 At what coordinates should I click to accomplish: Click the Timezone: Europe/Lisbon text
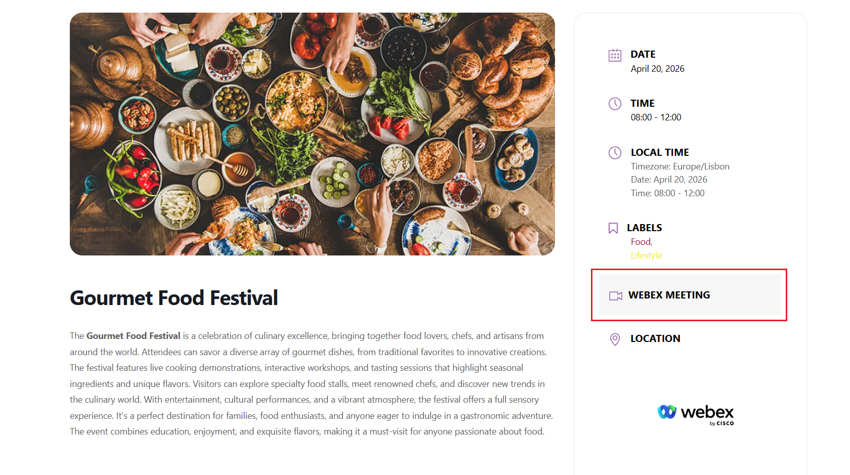coord(679,166)
